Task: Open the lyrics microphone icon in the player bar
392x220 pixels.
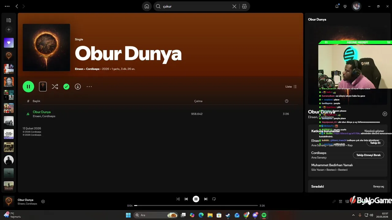Action: 334,201
